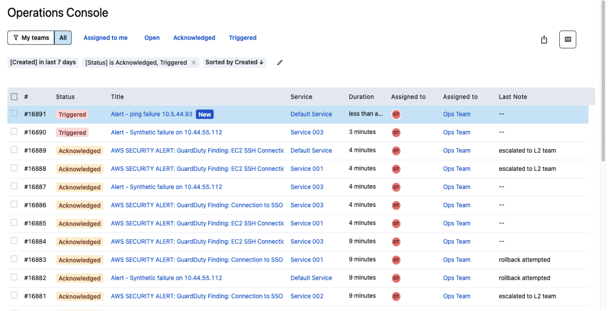Check the box for incident #16883

(x=14, y=259)
